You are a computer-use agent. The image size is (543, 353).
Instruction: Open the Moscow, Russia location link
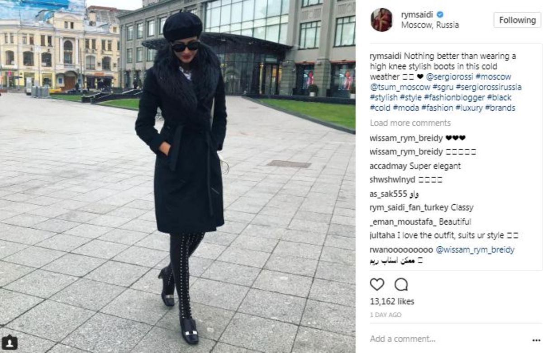pos(430,25)
